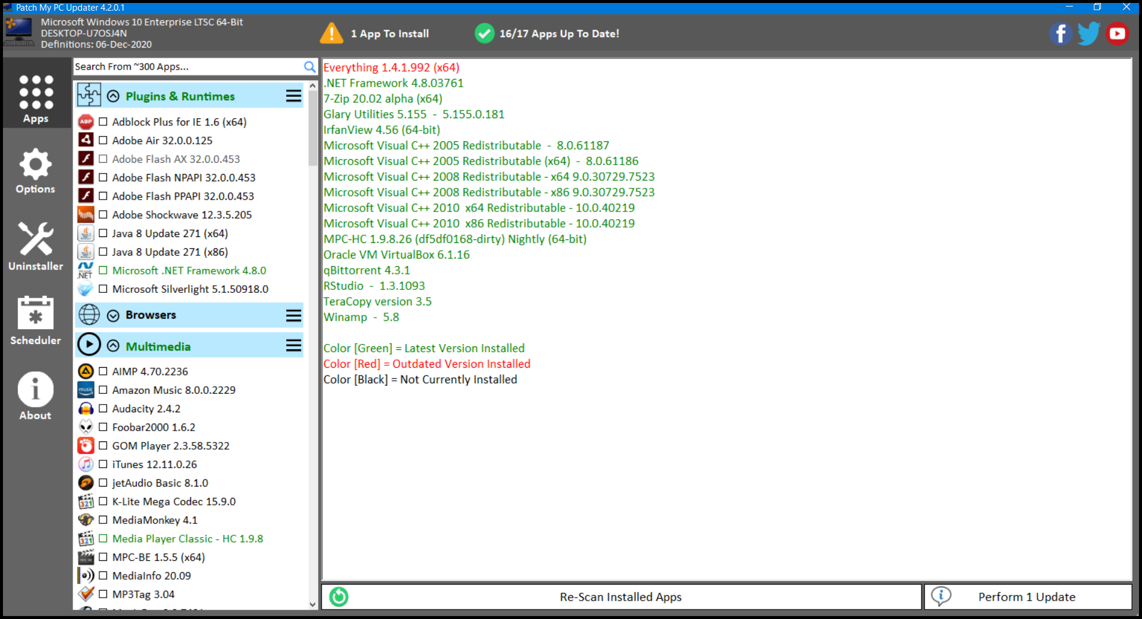The width and height of the screenshot is (1142, 619).
Task: Tick the iTunes 12.11.0.26 checkbox
Action: pyautogui.click(x=103, y=465)
